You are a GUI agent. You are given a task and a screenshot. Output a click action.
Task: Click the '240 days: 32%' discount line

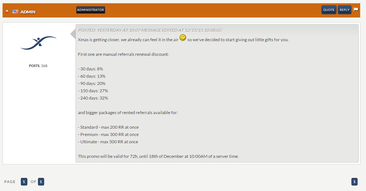tap(93, 98)
